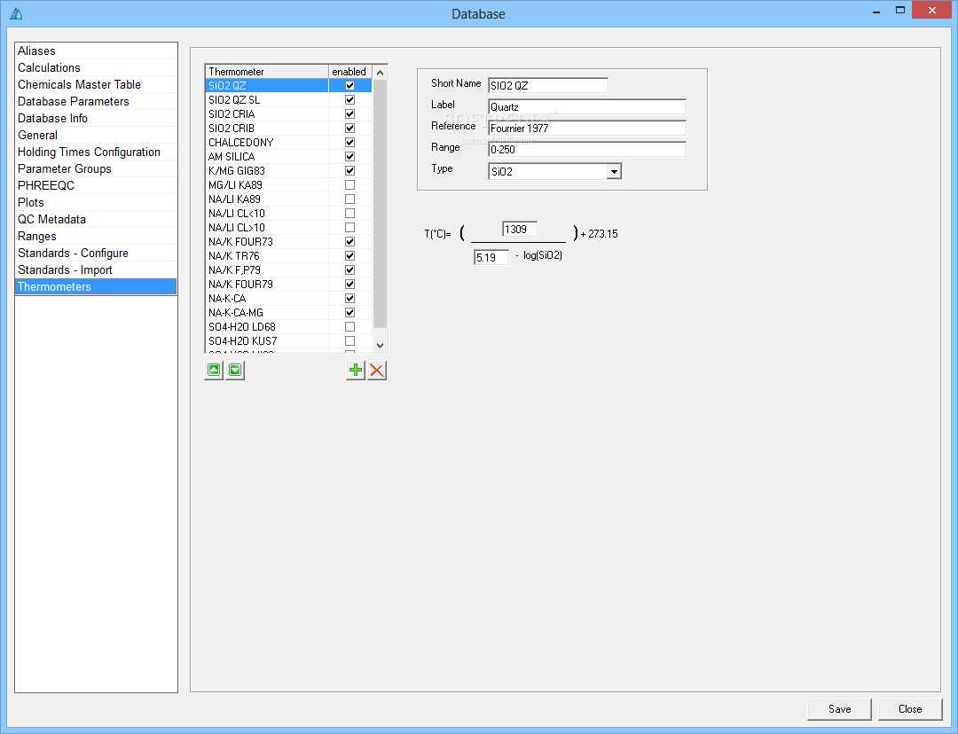Click the thermometer list scrollbar thumb
Viewport: 958px width, 734px height.
[380, 203]
